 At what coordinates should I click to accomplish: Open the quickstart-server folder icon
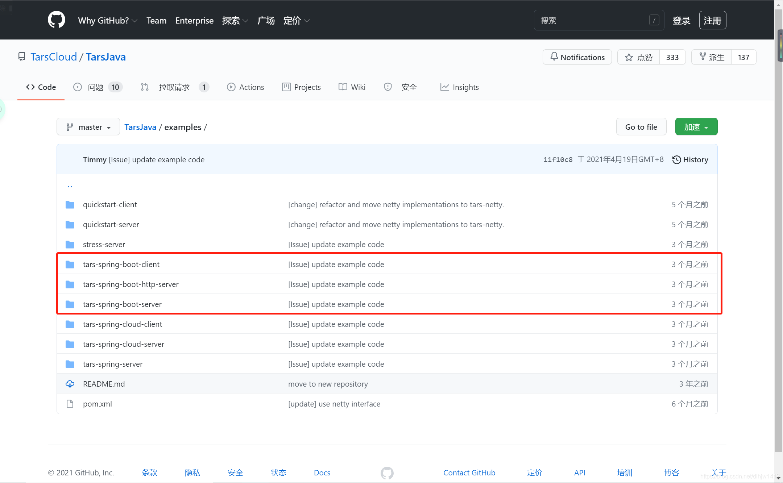(70, 225)
